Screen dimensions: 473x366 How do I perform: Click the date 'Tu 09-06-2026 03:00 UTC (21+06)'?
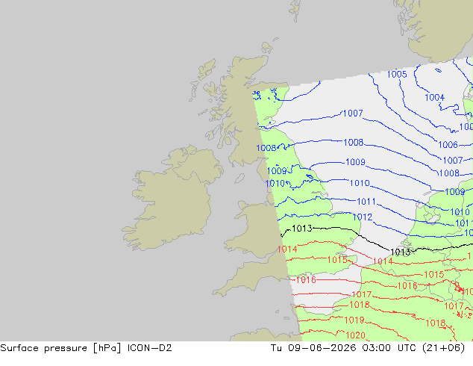368,348
